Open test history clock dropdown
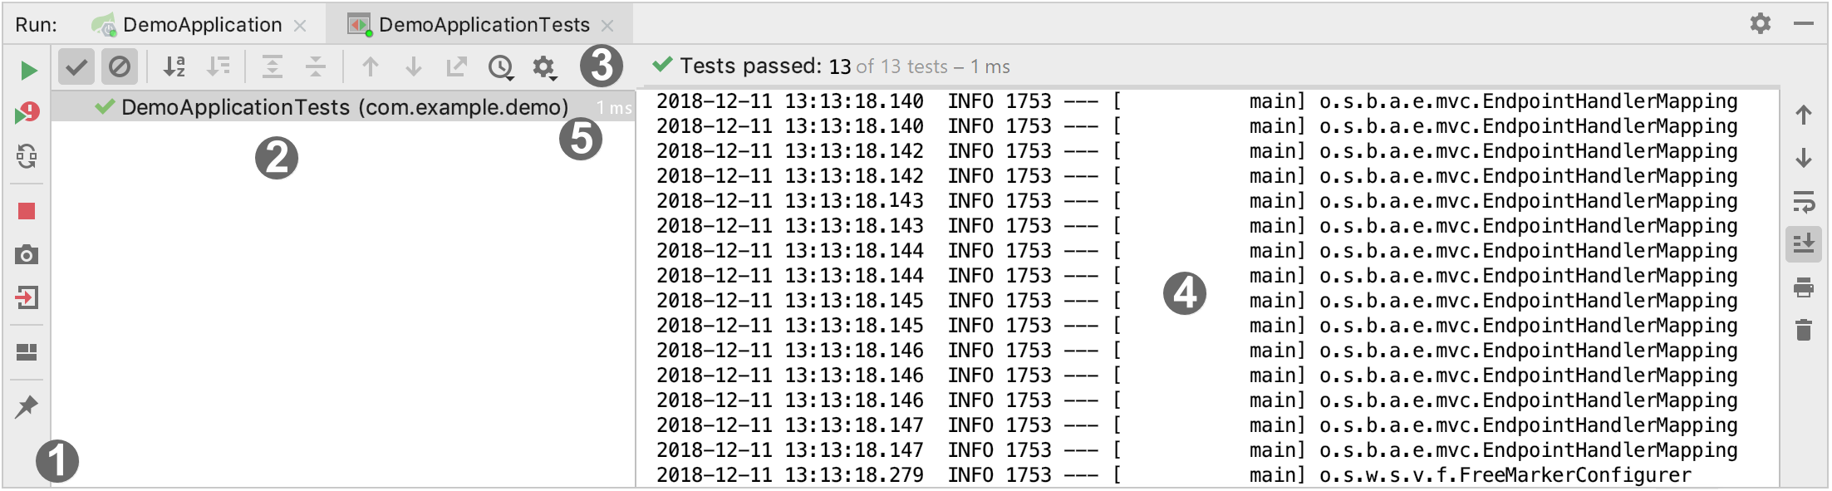The image size is (1832, 491). coord(501,67)
